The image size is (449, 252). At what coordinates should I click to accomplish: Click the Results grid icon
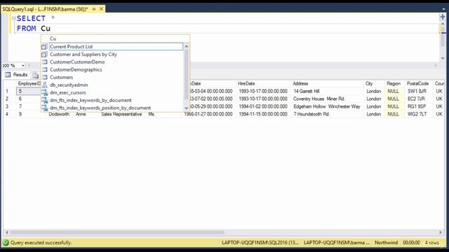coord(8,75)
